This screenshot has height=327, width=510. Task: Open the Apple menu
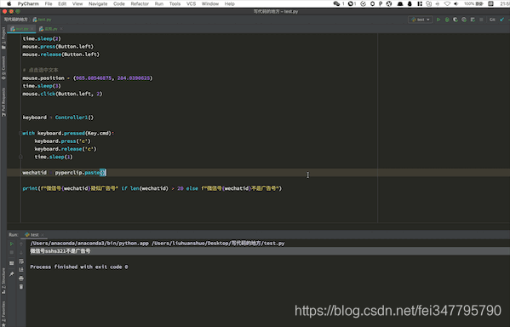tap(9, 4)
